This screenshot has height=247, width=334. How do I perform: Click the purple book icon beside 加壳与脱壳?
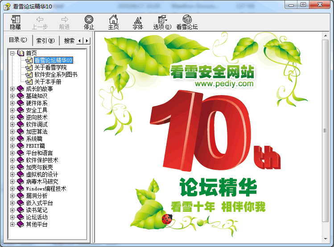click(21, 167)
